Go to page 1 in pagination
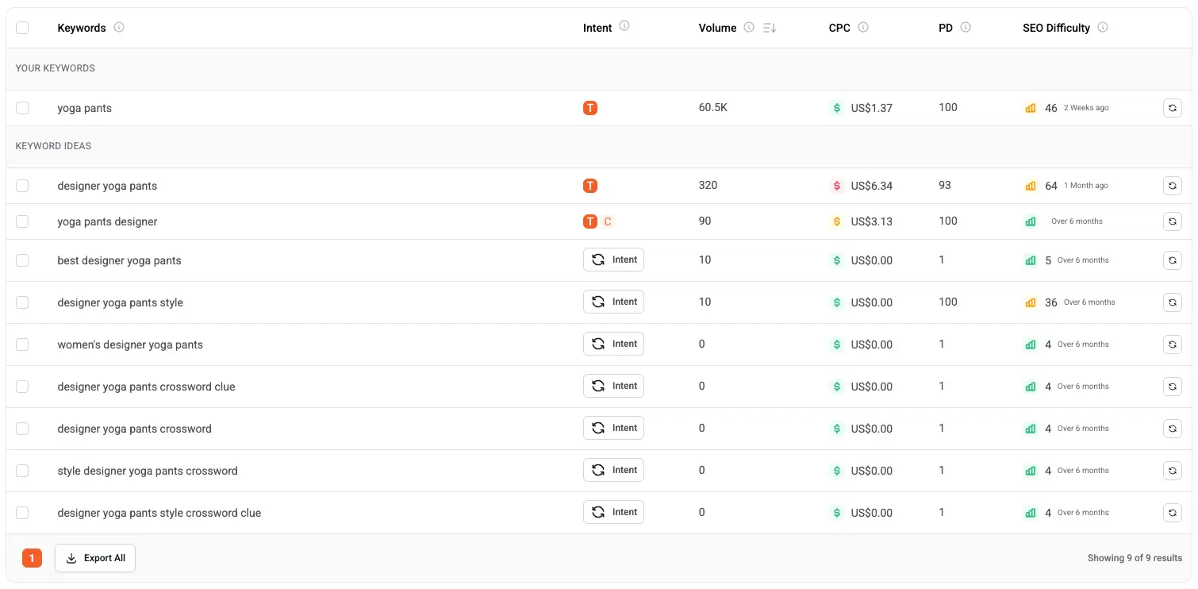 pos(32,558)
